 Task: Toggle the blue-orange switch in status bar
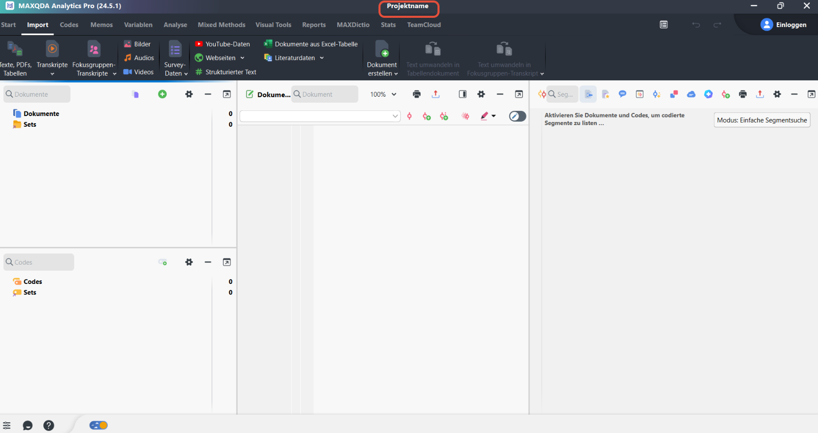coord(99,425)
